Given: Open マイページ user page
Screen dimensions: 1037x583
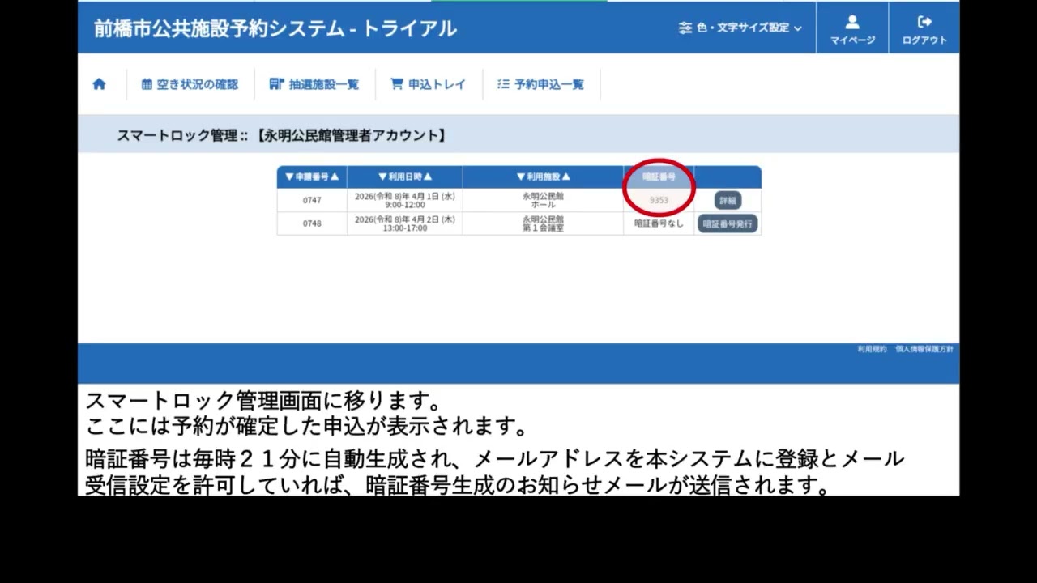Looking at the screenshot, I should click(x=852, y=30).
